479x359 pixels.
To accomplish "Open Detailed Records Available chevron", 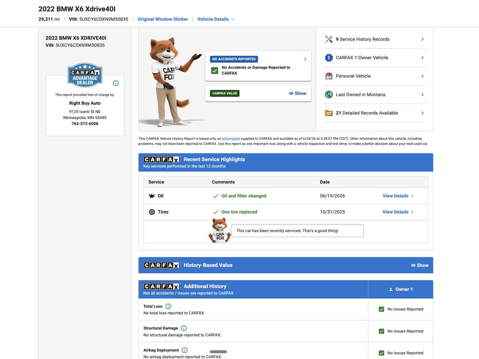I will (422, 113).
